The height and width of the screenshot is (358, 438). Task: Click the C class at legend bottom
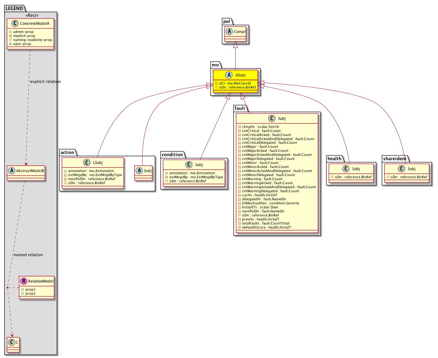[x=12, y=342]
